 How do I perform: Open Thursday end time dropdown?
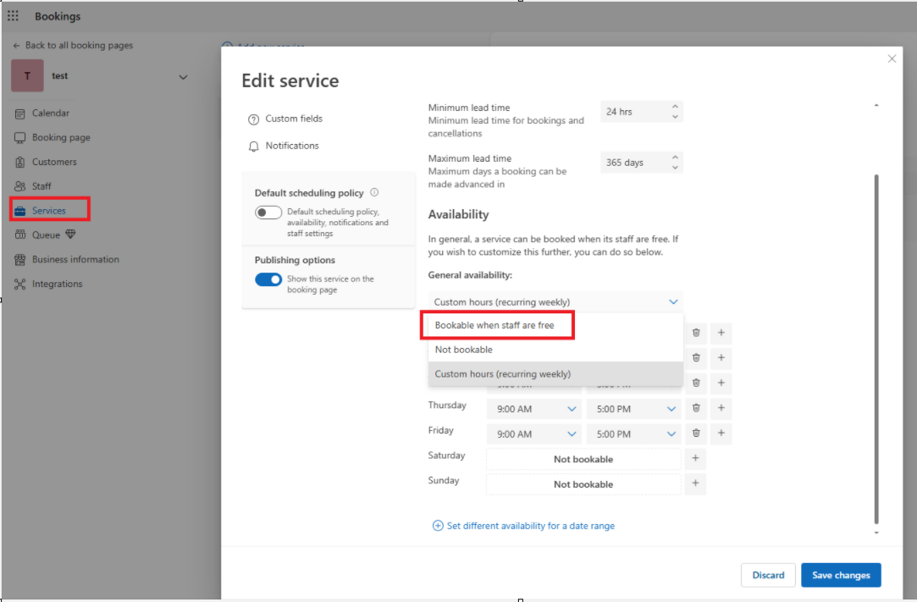[634, 409]
